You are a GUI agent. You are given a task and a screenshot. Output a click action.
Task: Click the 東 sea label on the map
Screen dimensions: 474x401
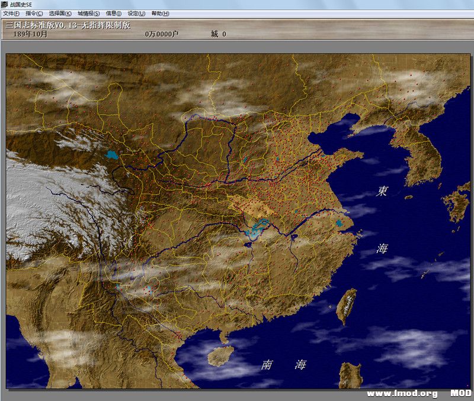tap(383, 192)
